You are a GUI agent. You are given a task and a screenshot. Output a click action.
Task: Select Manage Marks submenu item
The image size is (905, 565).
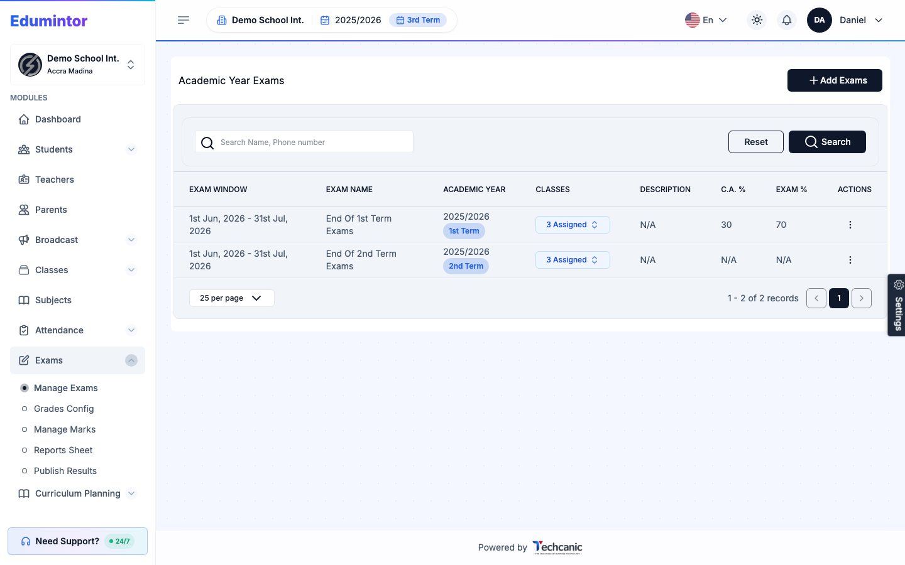[x=65, y=429]
